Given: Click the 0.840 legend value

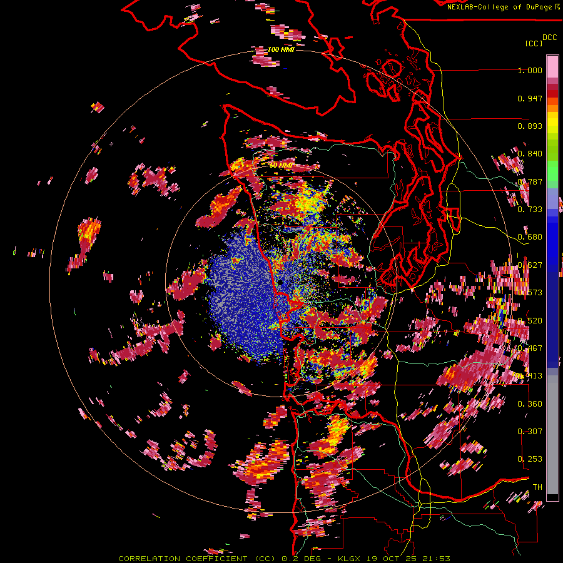Looking at the screenshot, I should click(x=530, y=154).
